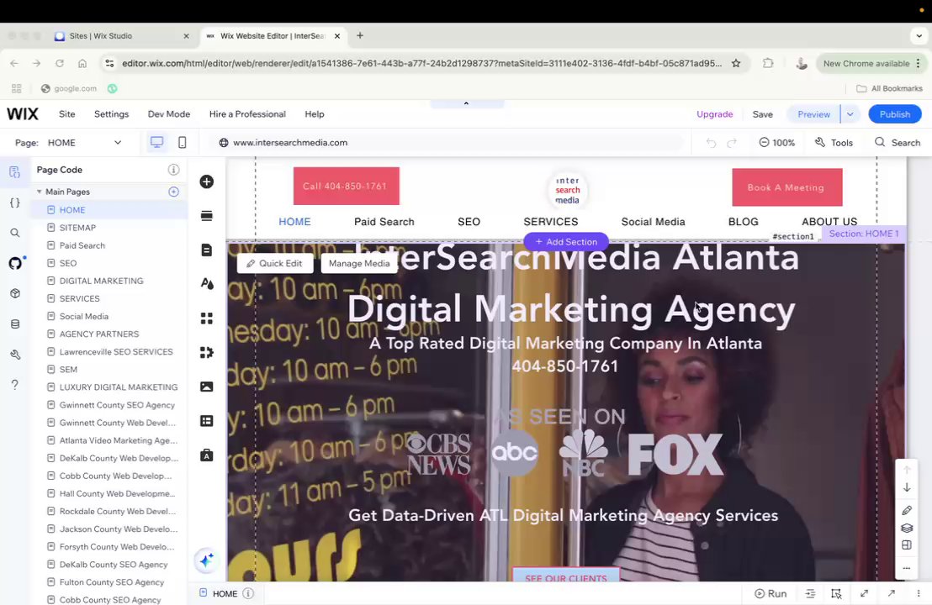
Task: Open the 100% zoom control
Action: click(777, 143)
